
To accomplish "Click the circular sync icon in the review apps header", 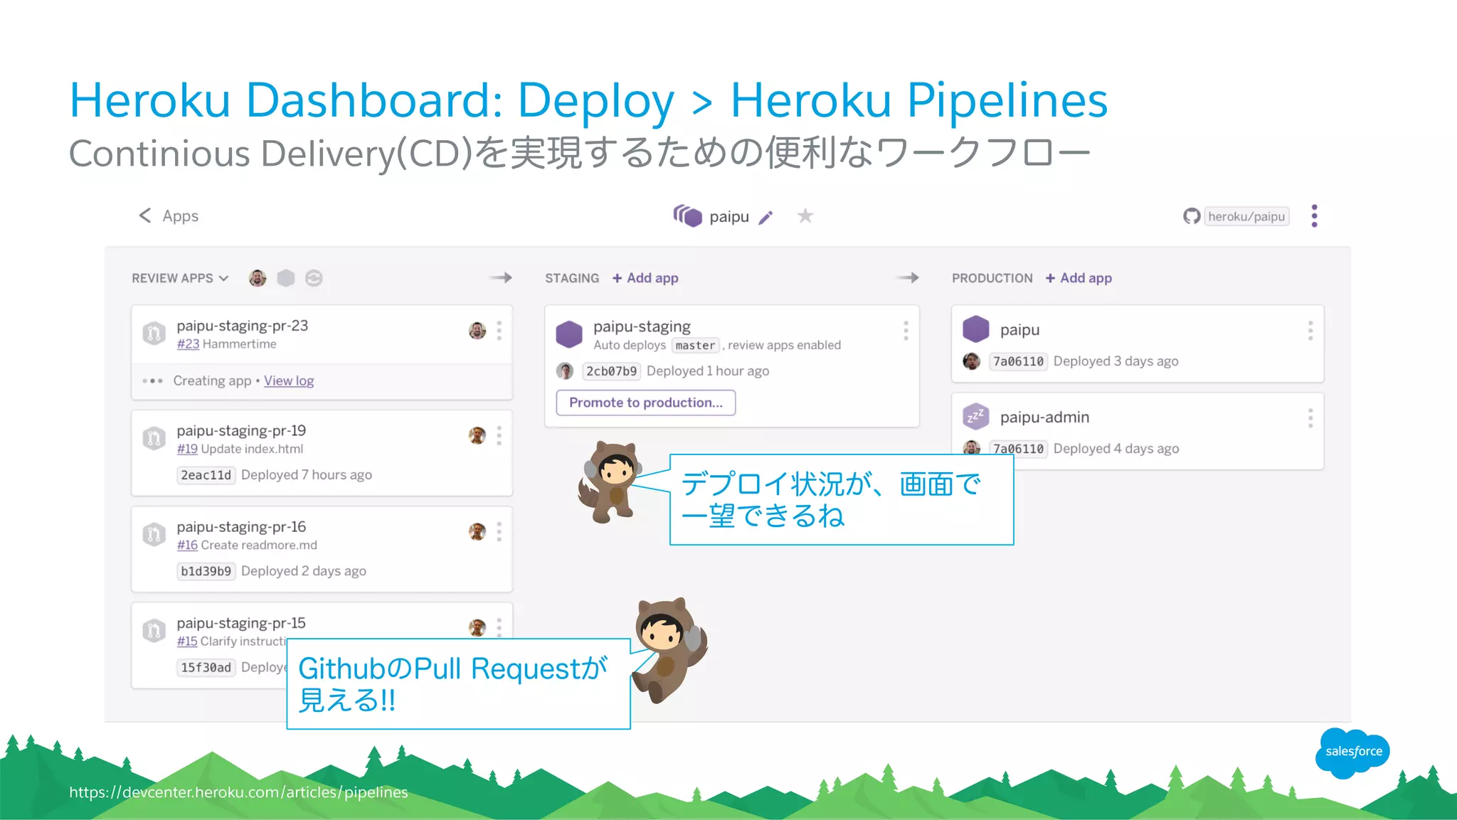I will (x=314, y=278).
